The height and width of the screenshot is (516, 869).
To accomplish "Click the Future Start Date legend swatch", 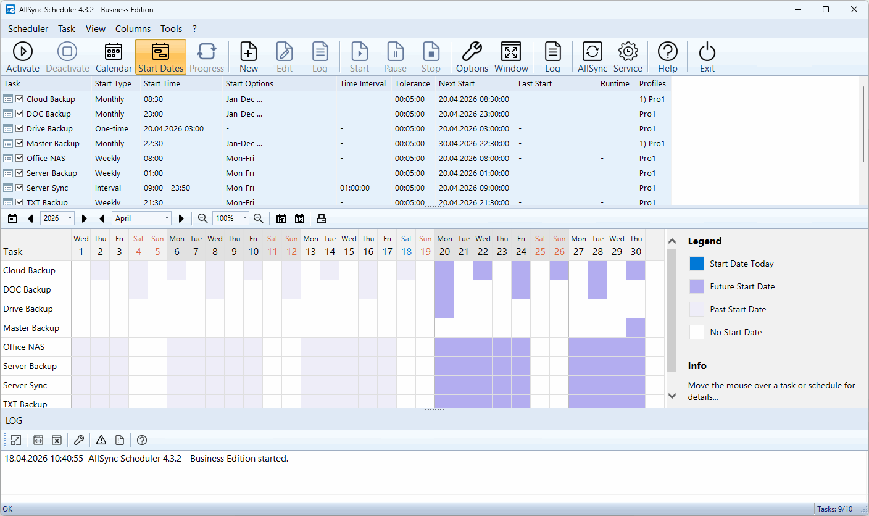I will [x=696, y=286].
